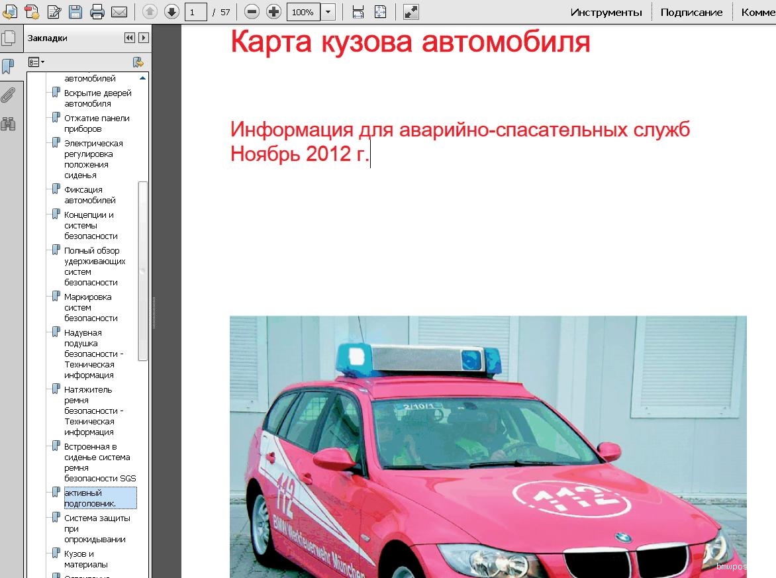Select the 'Вскрытие дверей автомобиля' bookmark
The height and width of the screenshot is (578, 776).
click(x=97, y=98)
